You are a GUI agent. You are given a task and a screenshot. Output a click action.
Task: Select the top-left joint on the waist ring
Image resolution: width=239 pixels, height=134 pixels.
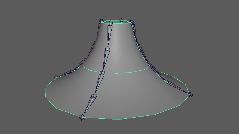pyautogui.click(x=101, y=21)
